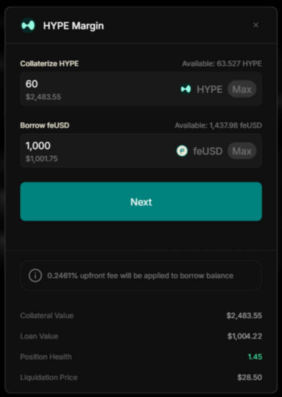Viewport: 282px width, 397px height.
Task: Click the HYPE token label in collateral row
Action: pos(209,89)
